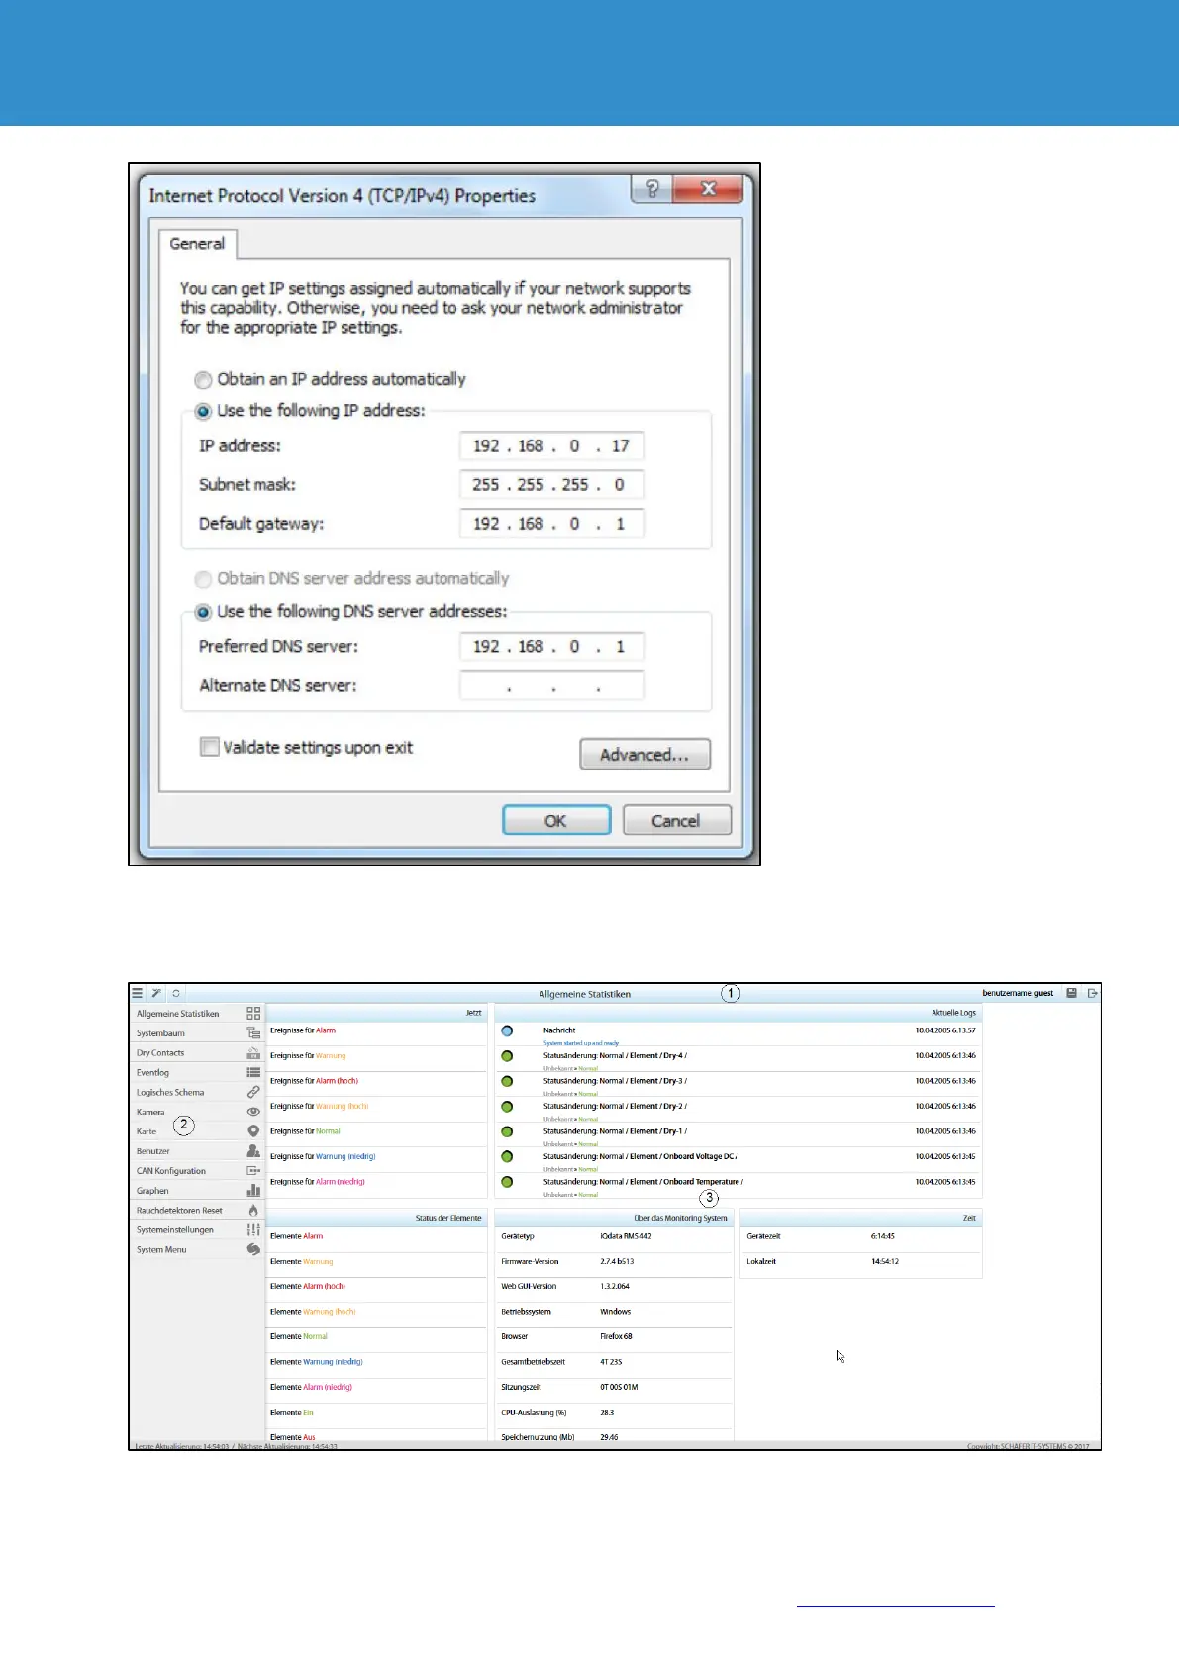This screenshot has width=1179, height=1667.
Task: Click the text "benutzername: guest"
Action: point(1018,993)
